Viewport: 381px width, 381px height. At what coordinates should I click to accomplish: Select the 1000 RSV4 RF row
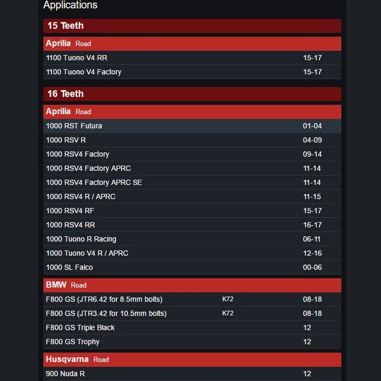(192, 211)
